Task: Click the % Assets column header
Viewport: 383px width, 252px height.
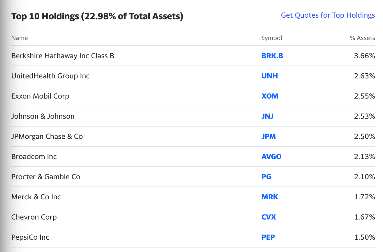Action: click(362, 38)
